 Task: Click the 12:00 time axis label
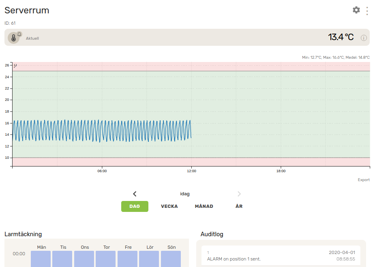[x=192, y=171]
